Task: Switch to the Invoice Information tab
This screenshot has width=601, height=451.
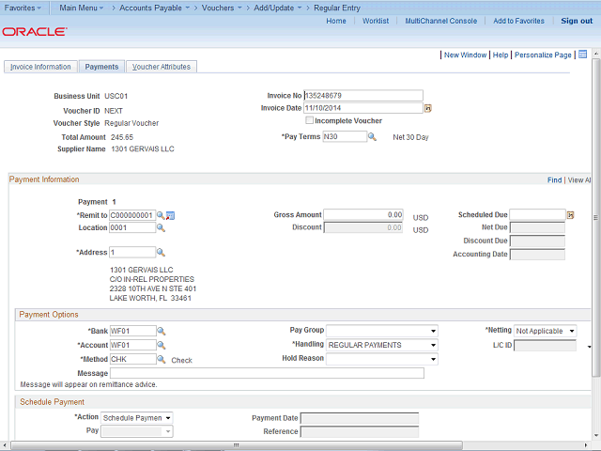Action: [x=40, y=67]
